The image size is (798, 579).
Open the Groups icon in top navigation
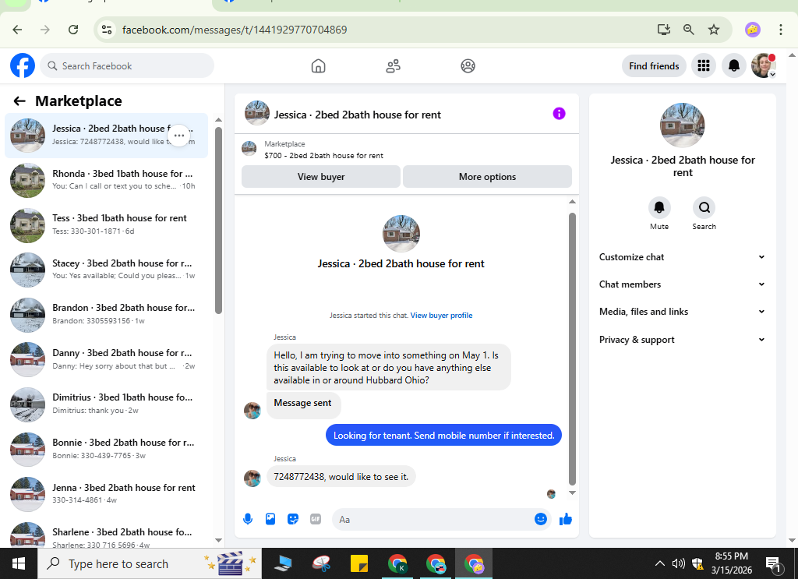(x=468, y=66)
